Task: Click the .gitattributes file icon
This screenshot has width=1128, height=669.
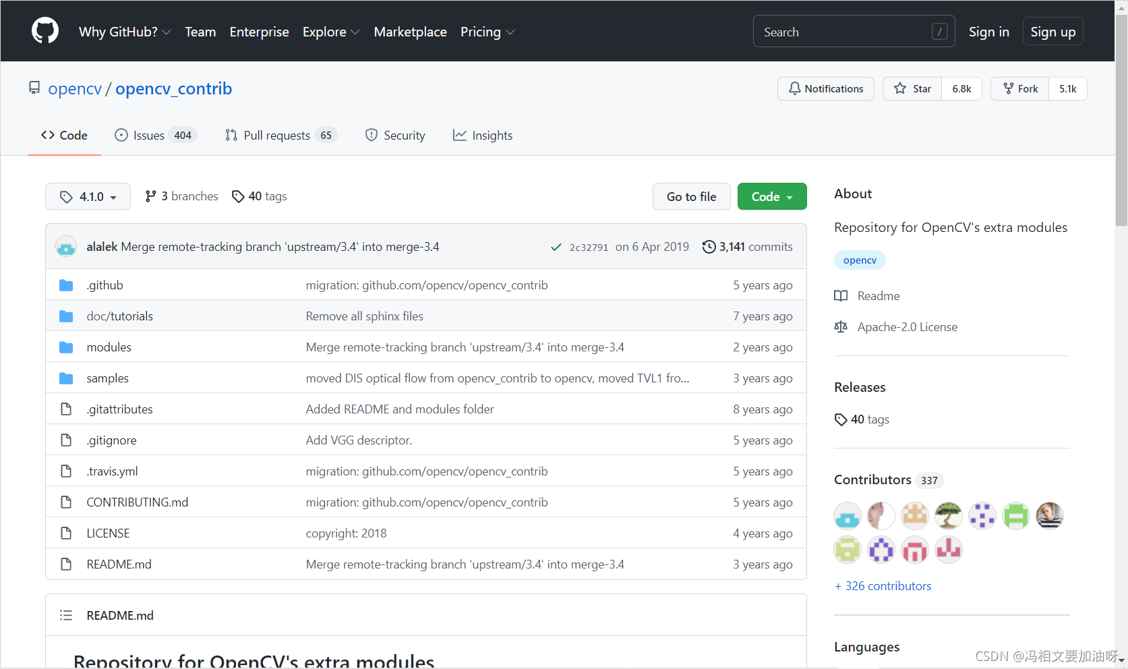Action: pos(66,409)
